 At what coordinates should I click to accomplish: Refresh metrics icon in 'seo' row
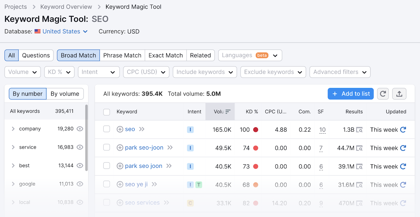tap(403, 130)
